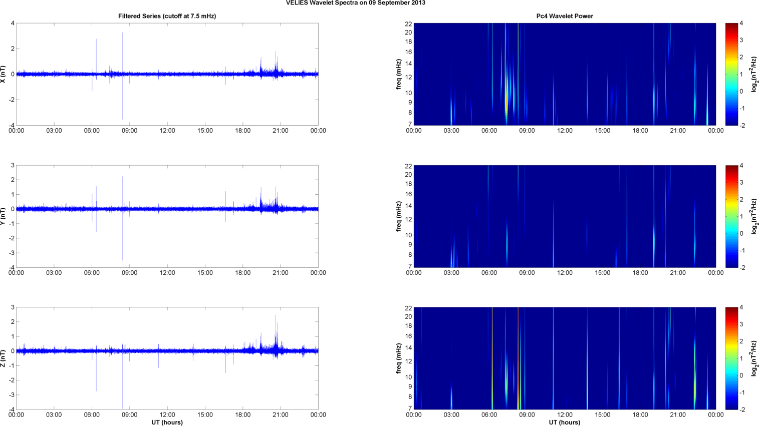Click log2(nT²/Hz) label beside top colorbar

pyautogui.click(x=754, y=74)
